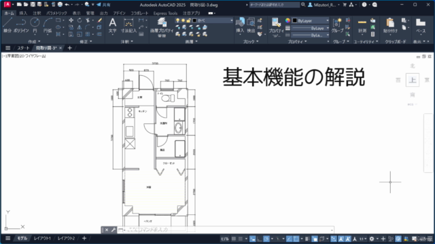The image size is (435, 244).
Task: Select the Mirror tool in Modify panel
Action: [x=80, y=27]
